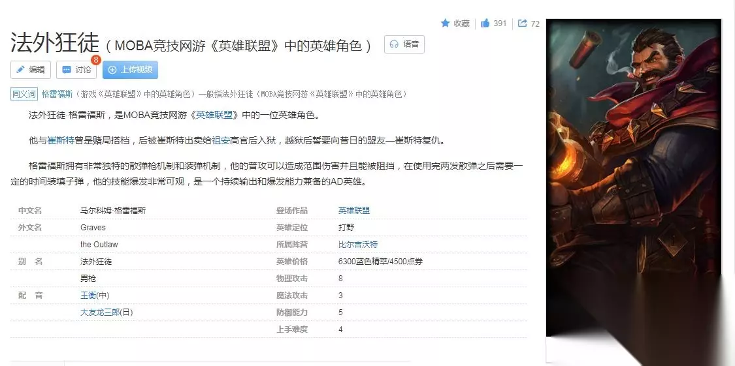This screenshot has height=366, width=735.
Task: Click the 编辑 edit button with pencil
Action: click(31, 70)
